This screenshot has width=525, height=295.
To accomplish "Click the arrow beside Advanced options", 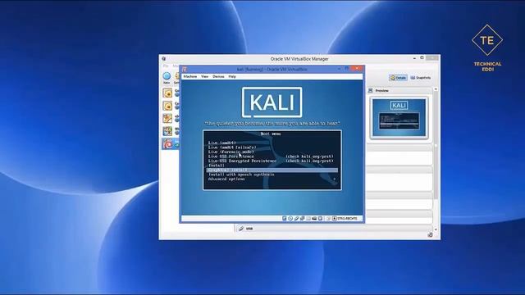I will [x=334, y=179].
